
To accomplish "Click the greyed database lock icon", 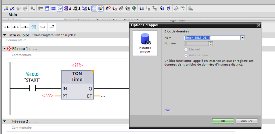I will (x=191, y=8).
